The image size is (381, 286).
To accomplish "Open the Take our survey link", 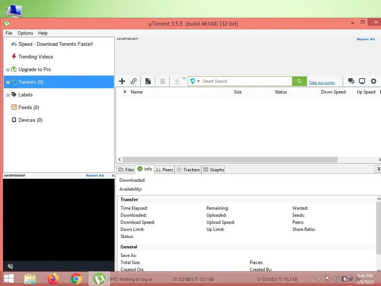I will 322,83.
